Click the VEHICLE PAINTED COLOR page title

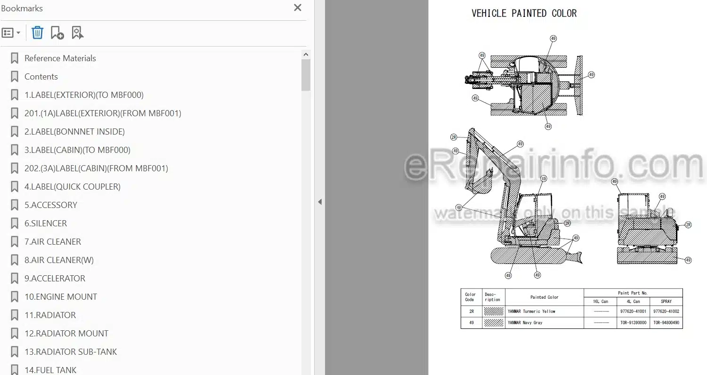pos(524,14)
